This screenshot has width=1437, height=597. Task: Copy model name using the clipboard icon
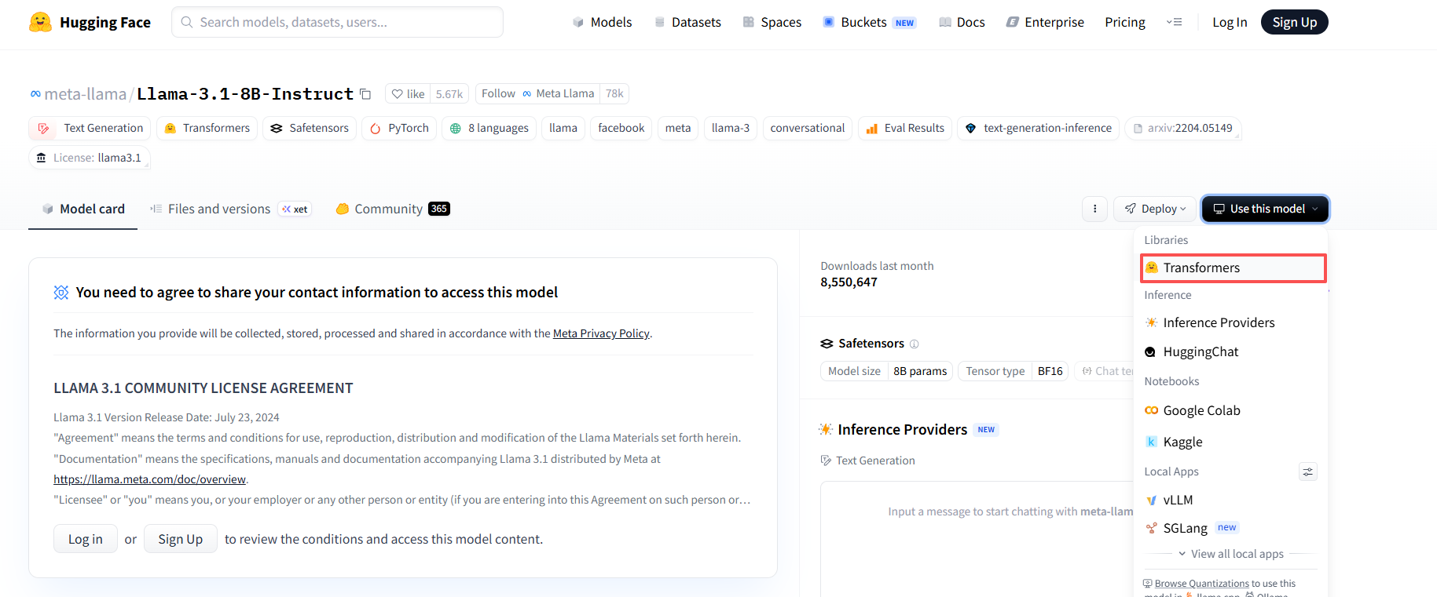[x=365, y=94]
